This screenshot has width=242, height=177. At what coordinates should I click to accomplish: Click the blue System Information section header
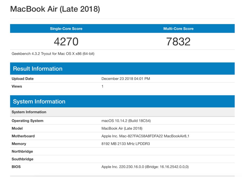point(122,101)
